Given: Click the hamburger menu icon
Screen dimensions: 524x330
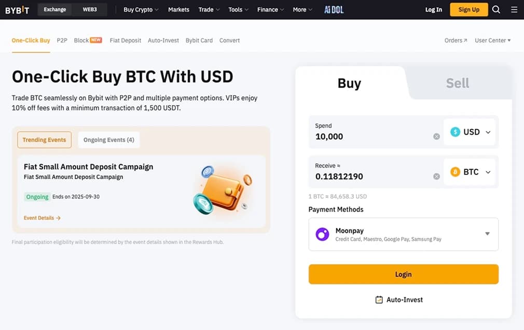Looking at the screenshot, I should click(x=514, y=9).
